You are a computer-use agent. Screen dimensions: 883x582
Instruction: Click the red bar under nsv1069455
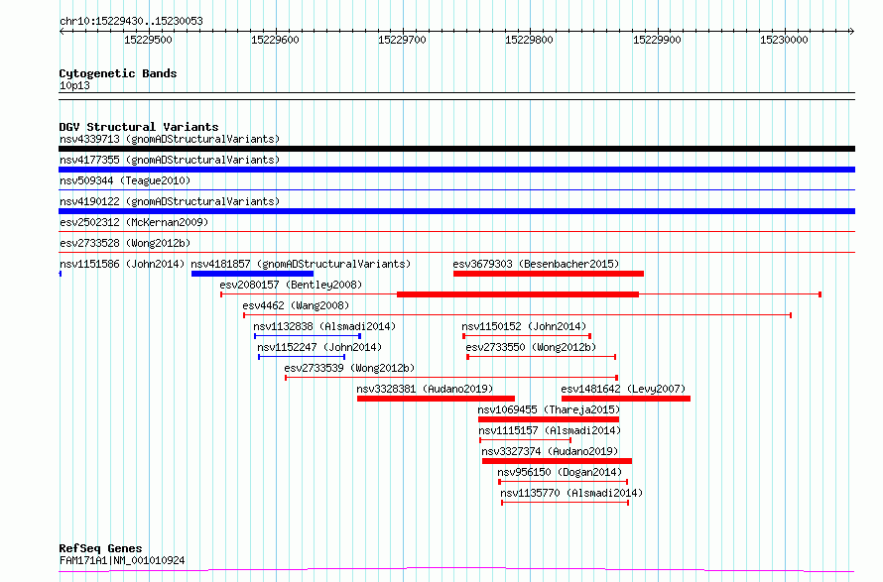[549, 419]
